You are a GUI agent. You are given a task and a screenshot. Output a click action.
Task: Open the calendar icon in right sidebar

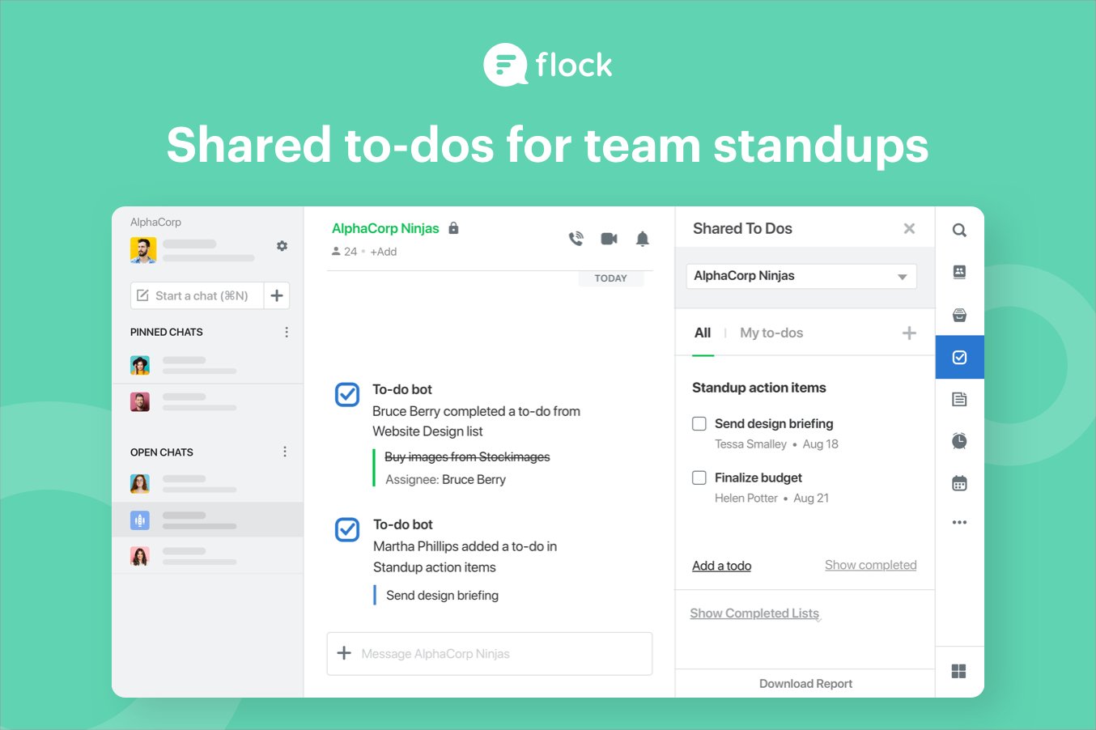959,483
